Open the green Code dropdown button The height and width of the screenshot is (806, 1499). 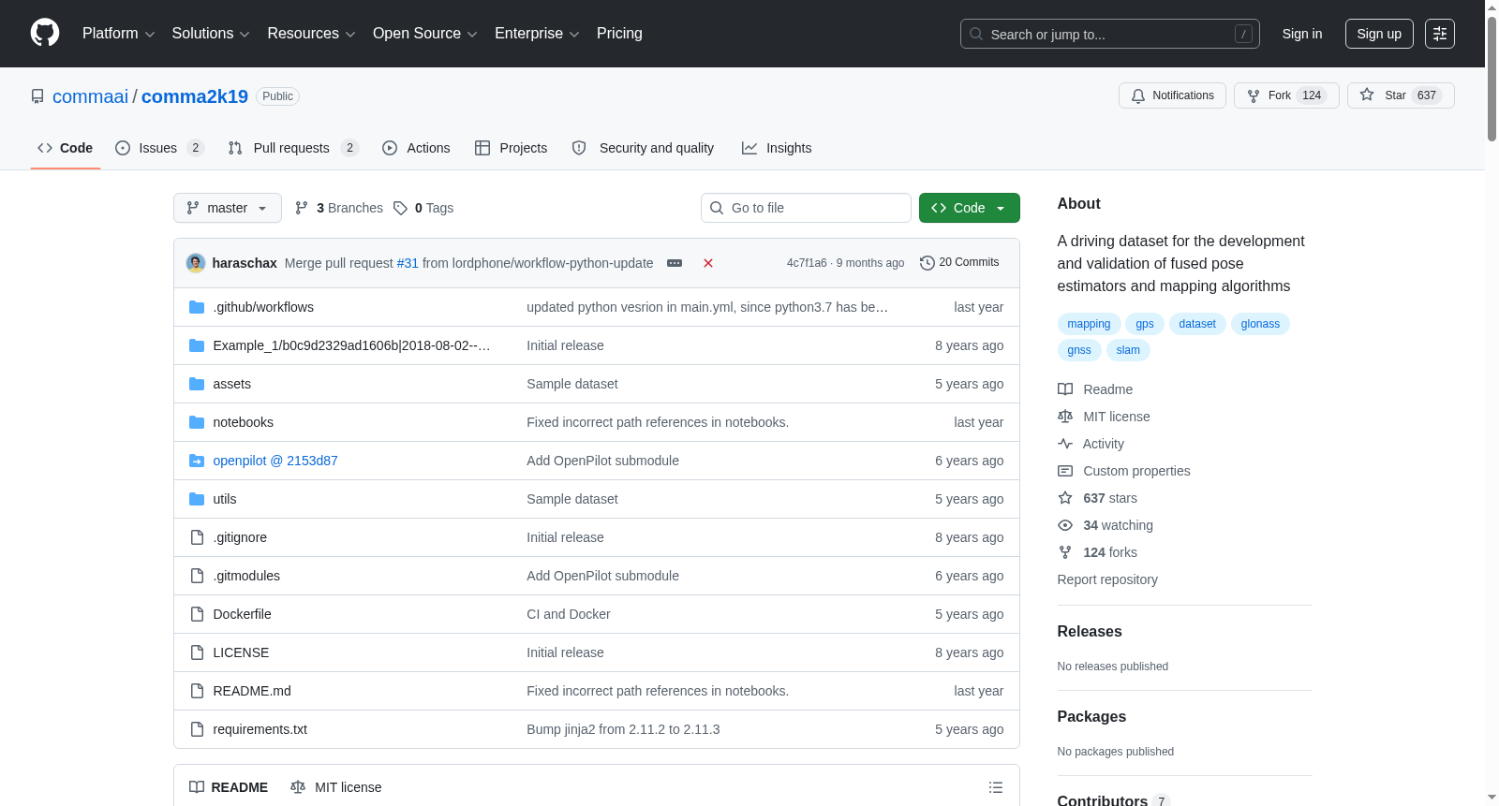click(970, 208)
